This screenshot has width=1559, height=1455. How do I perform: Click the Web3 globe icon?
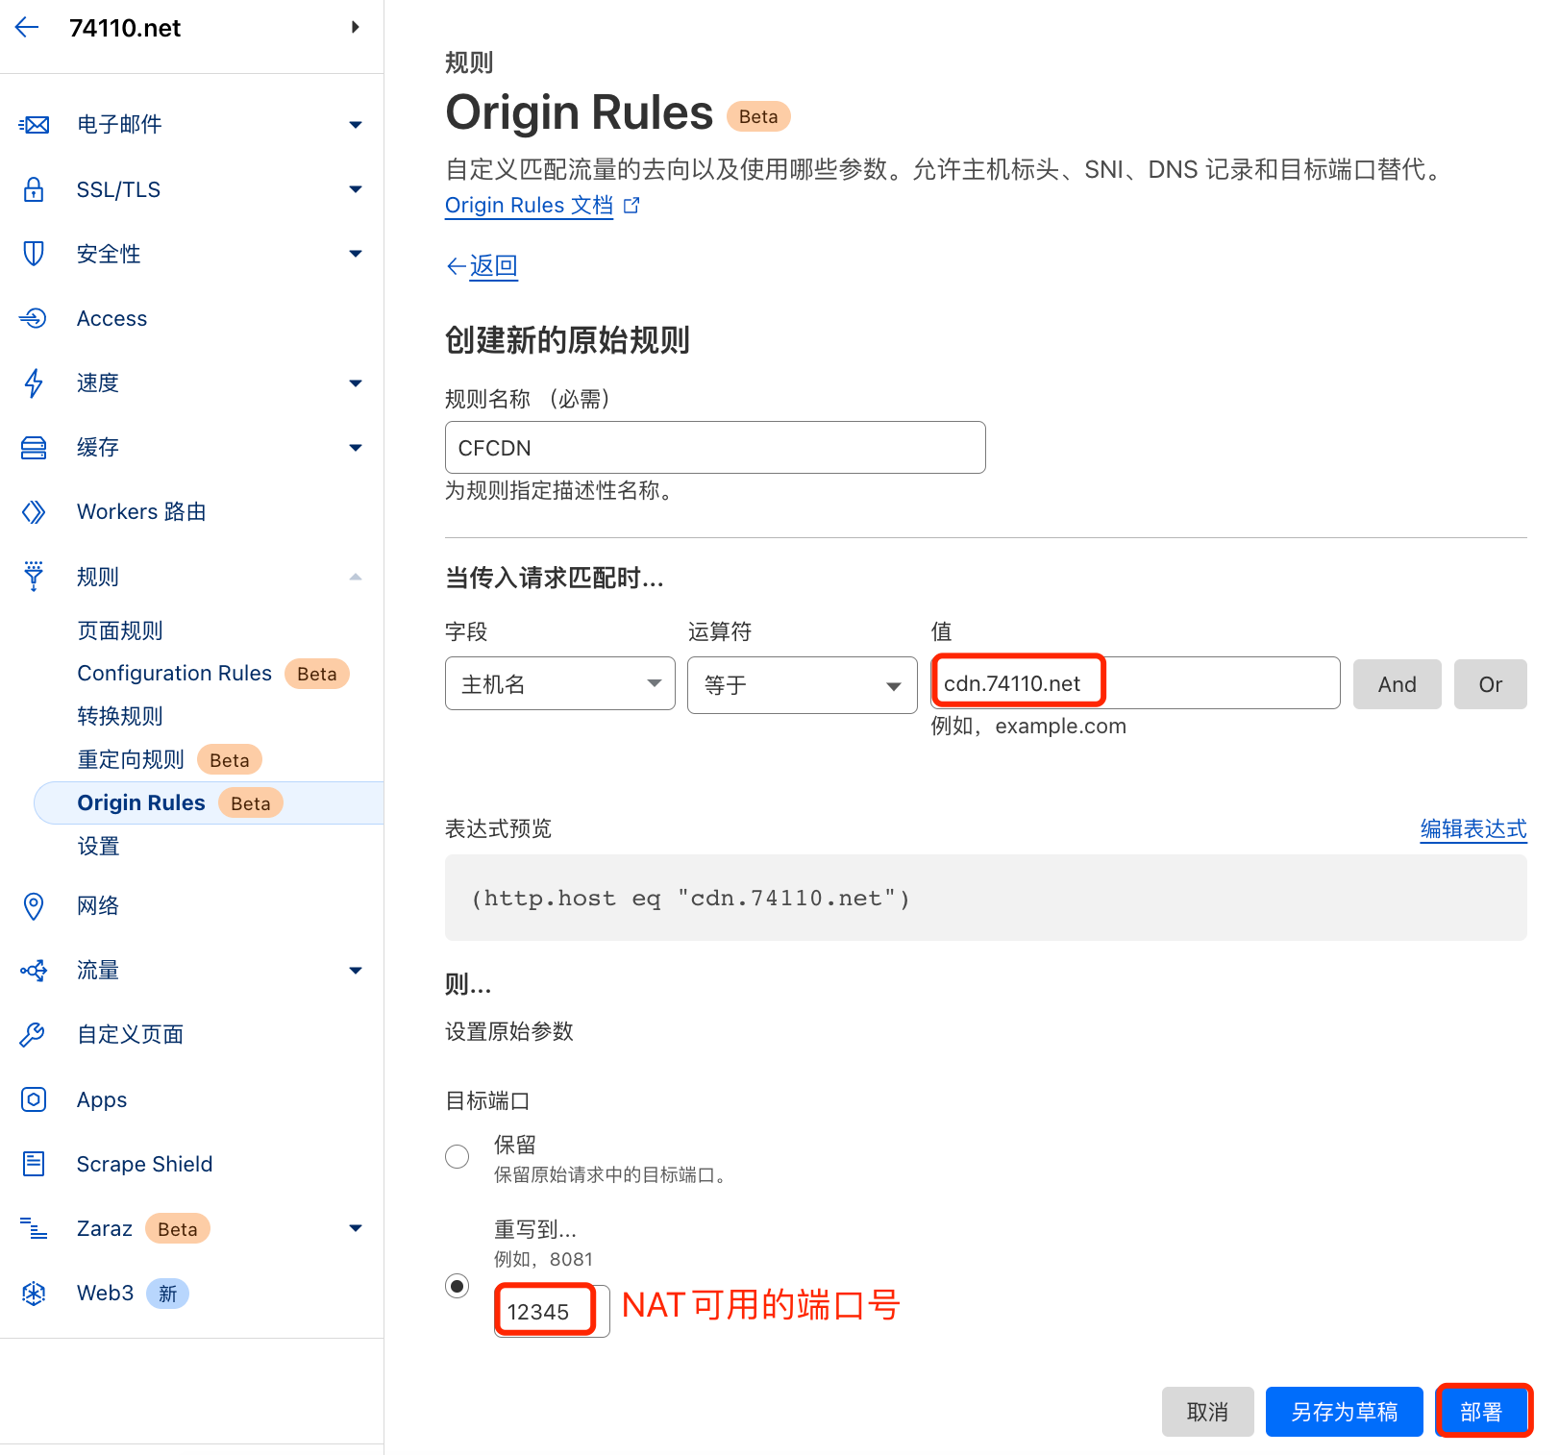click(34, 1293)
